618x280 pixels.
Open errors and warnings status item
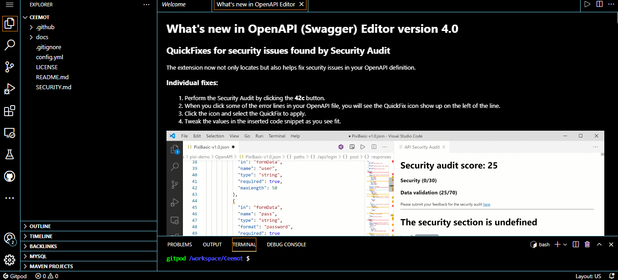tap(47, 276)
